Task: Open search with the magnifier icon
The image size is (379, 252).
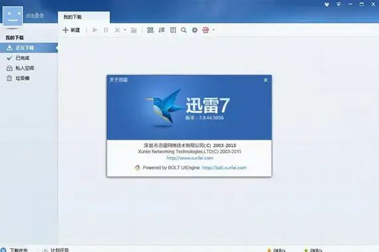Action: pyautogui.click(x=184, y=30)
